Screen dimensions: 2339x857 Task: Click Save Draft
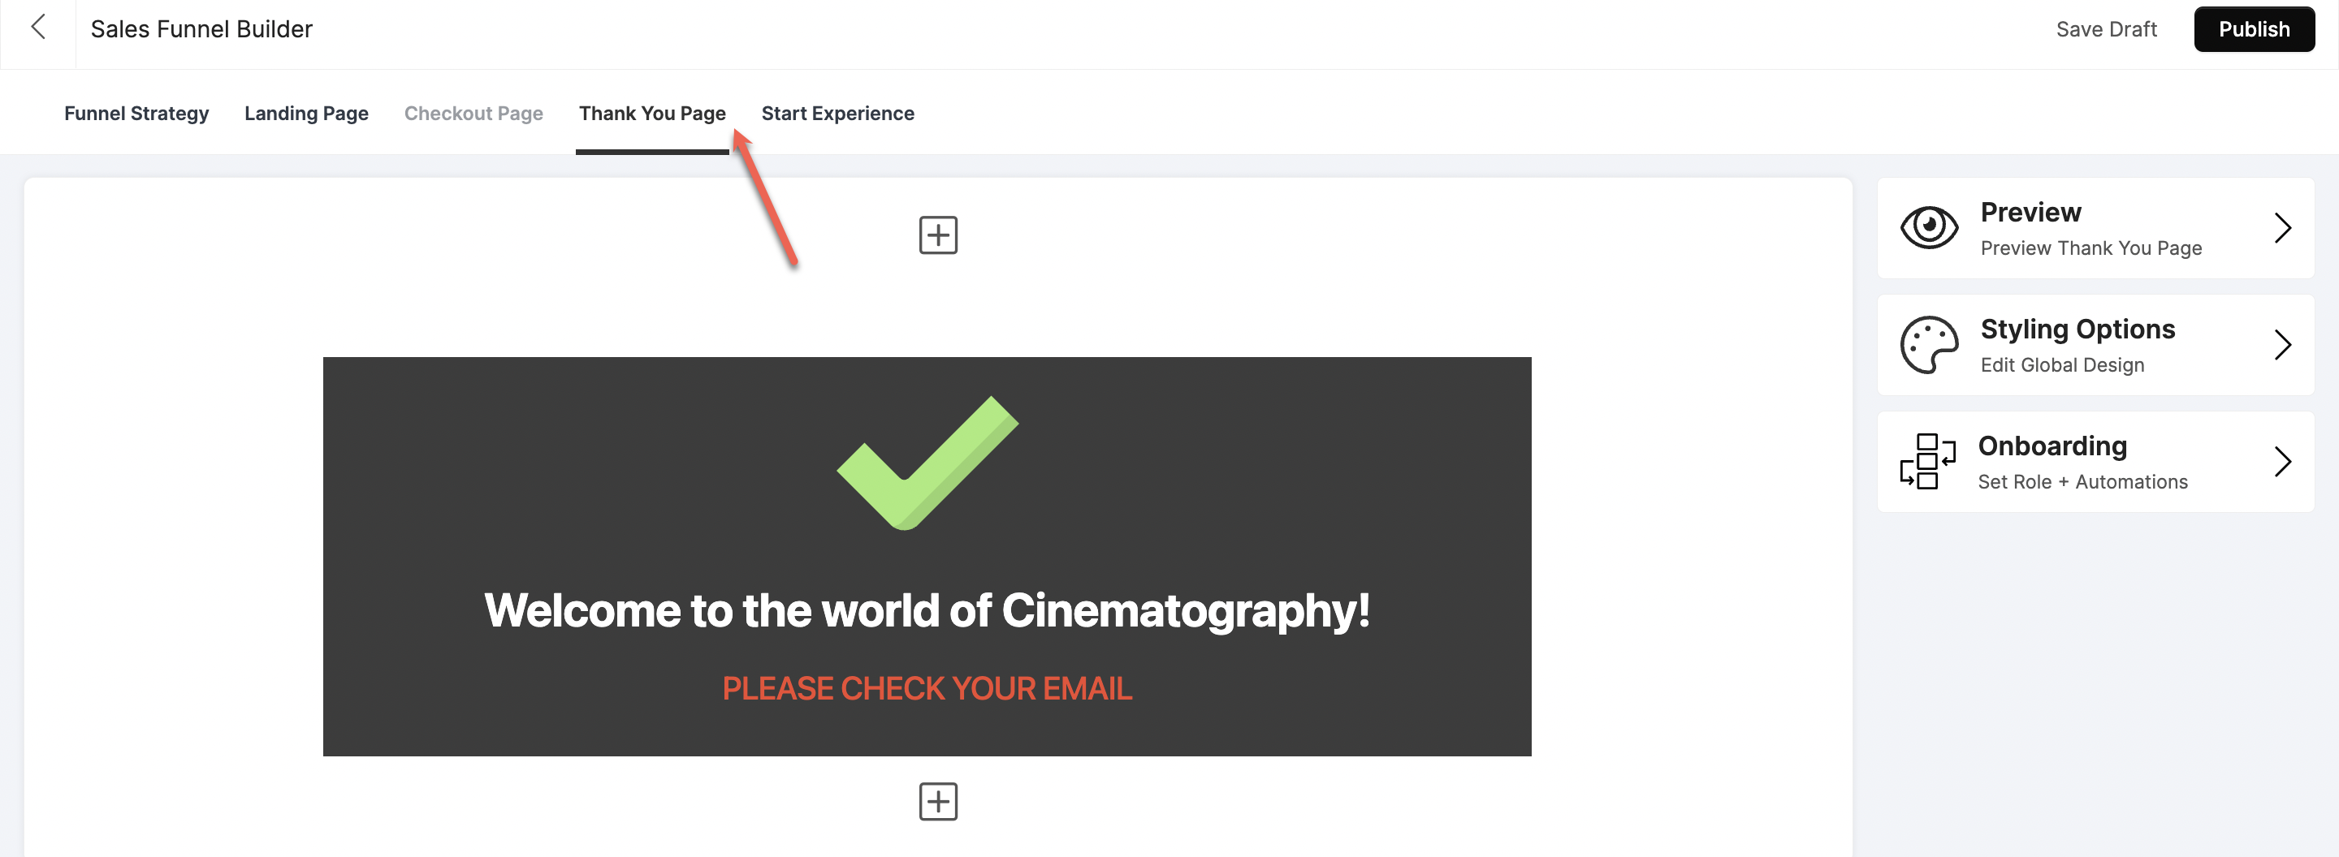click(2106, 29)
